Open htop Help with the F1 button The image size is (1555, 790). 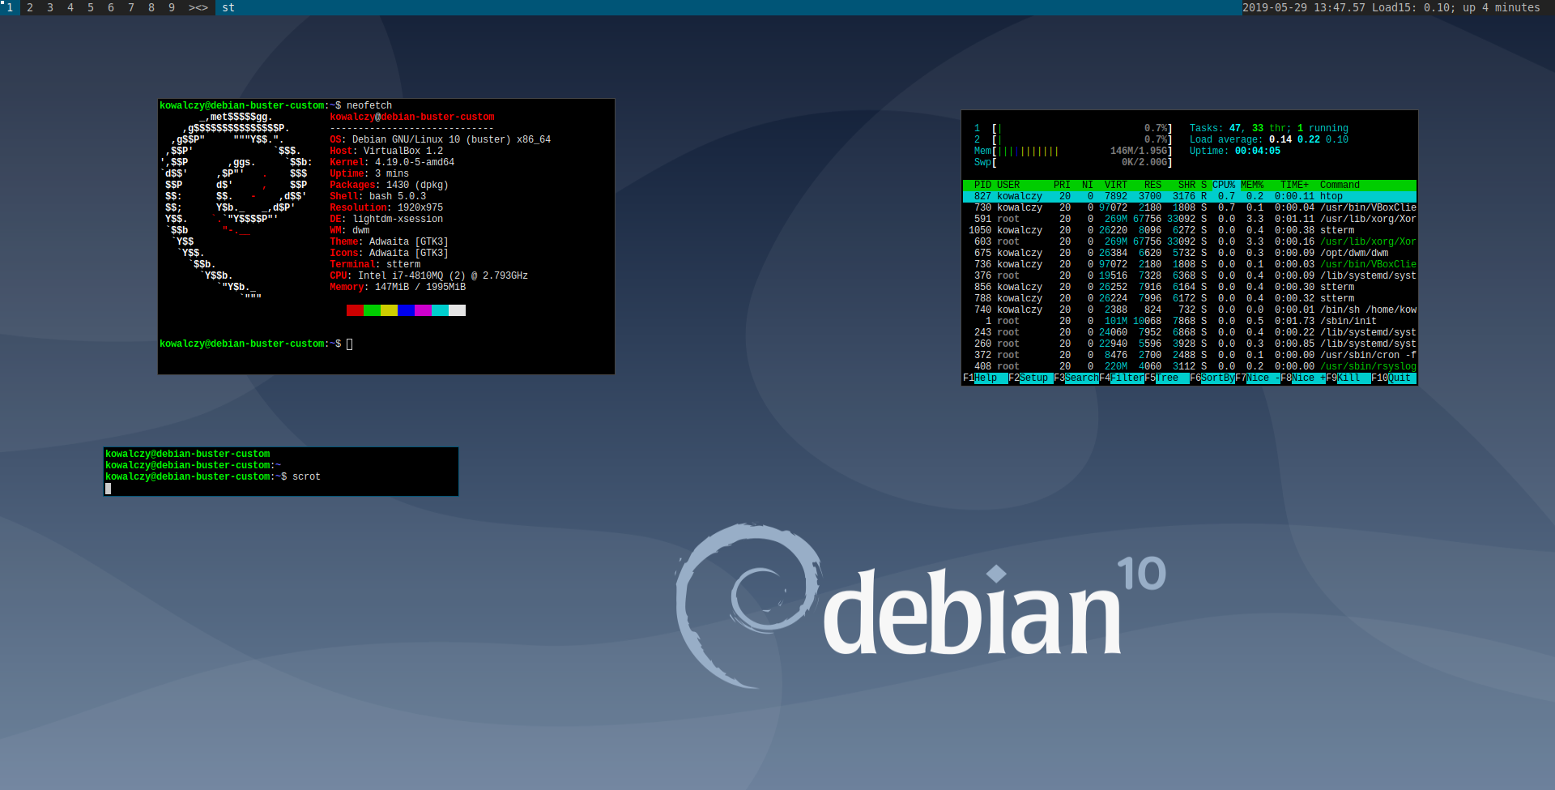coord(986,378)
